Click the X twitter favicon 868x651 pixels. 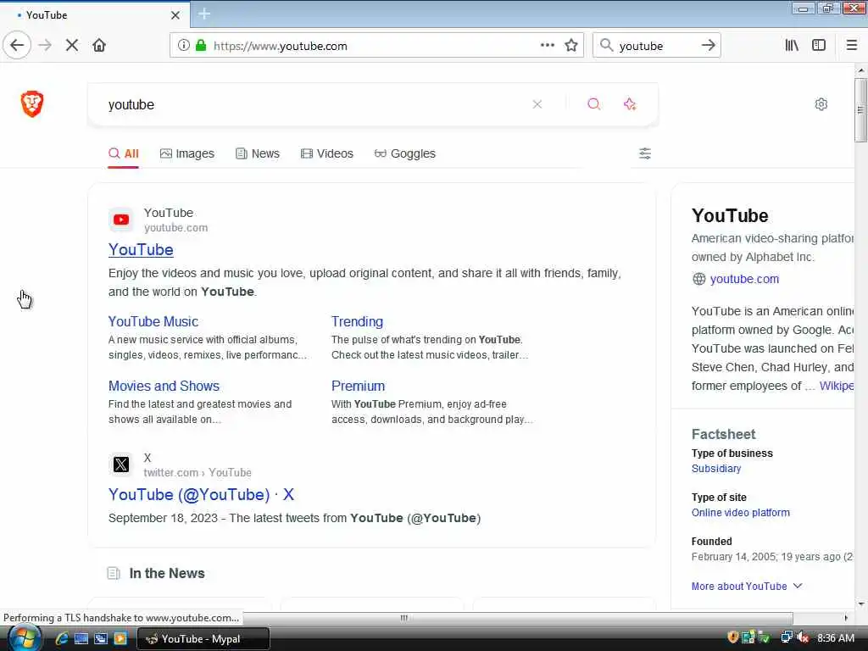[x=121, y=465]
